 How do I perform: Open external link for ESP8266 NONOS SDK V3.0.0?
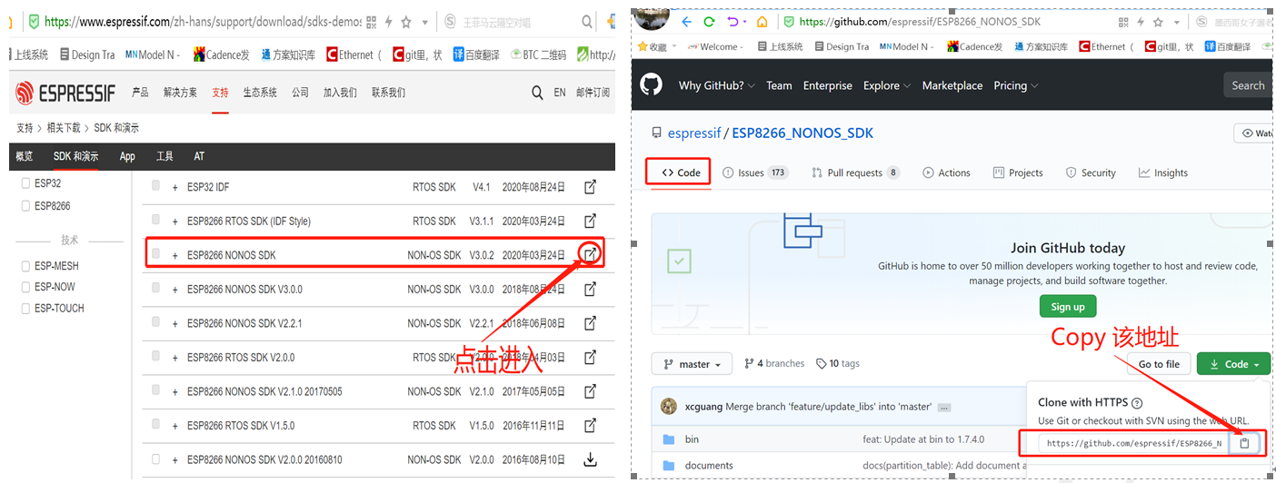click(x=590, y=289)
